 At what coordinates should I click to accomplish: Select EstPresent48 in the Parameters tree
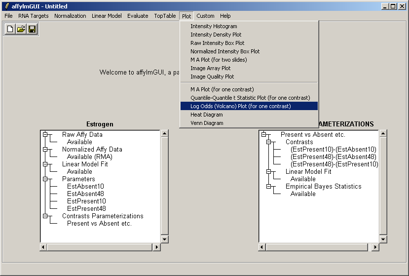click(86, 208)
